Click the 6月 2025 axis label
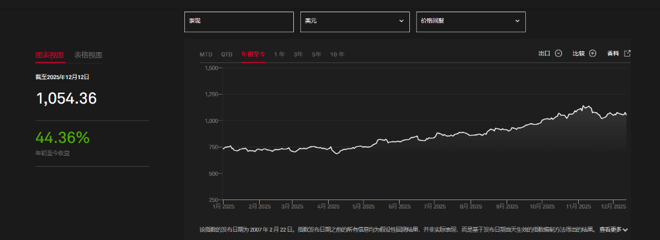Screen dimensions: 660x240 [x=399, y=207]
